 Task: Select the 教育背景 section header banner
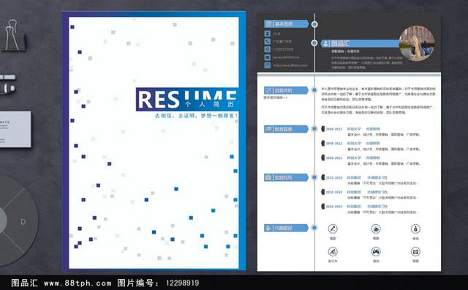click(286, 129)
